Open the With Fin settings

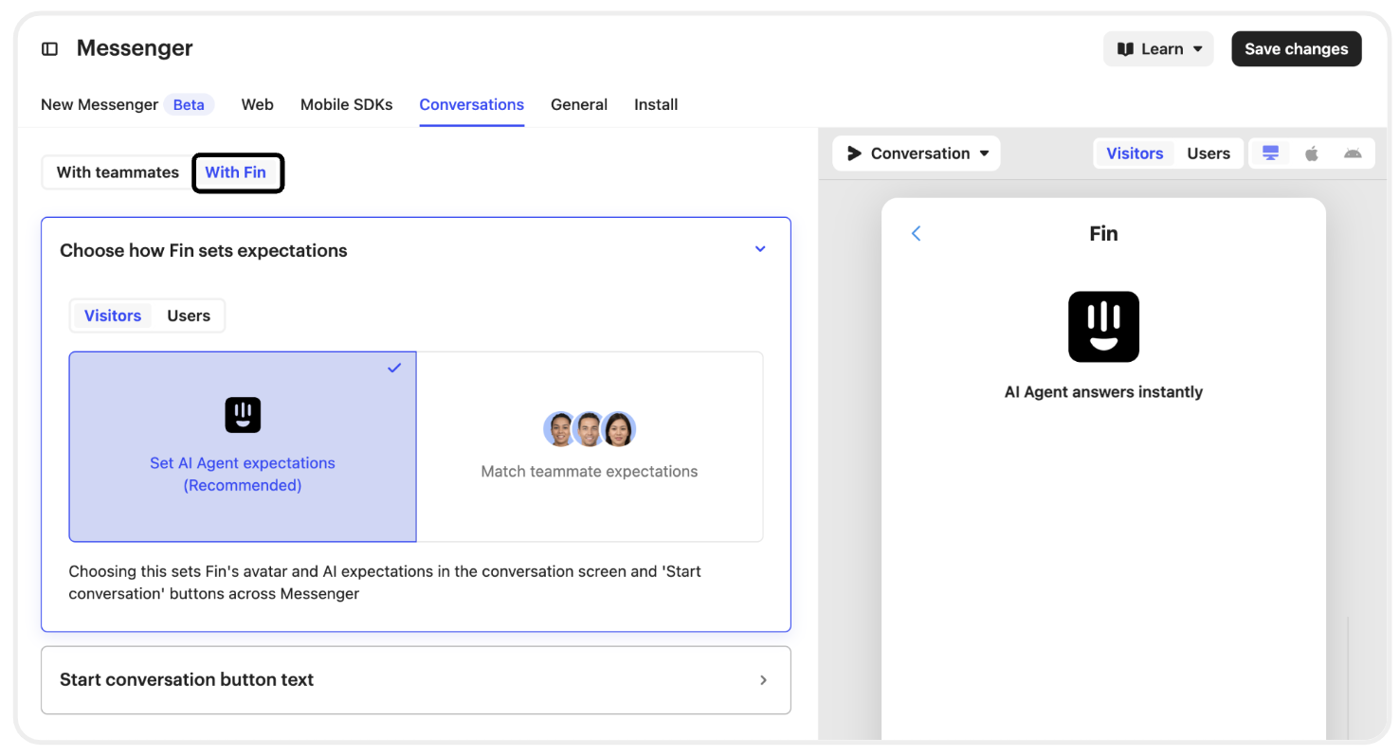coord(236,172)
